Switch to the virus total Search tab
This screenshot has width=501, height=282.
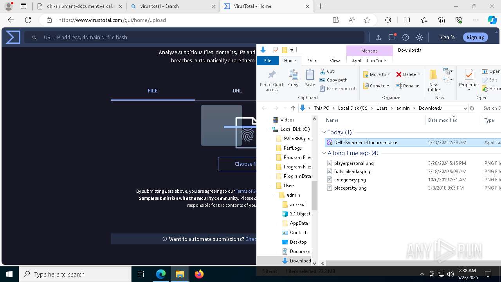(173, 6)
